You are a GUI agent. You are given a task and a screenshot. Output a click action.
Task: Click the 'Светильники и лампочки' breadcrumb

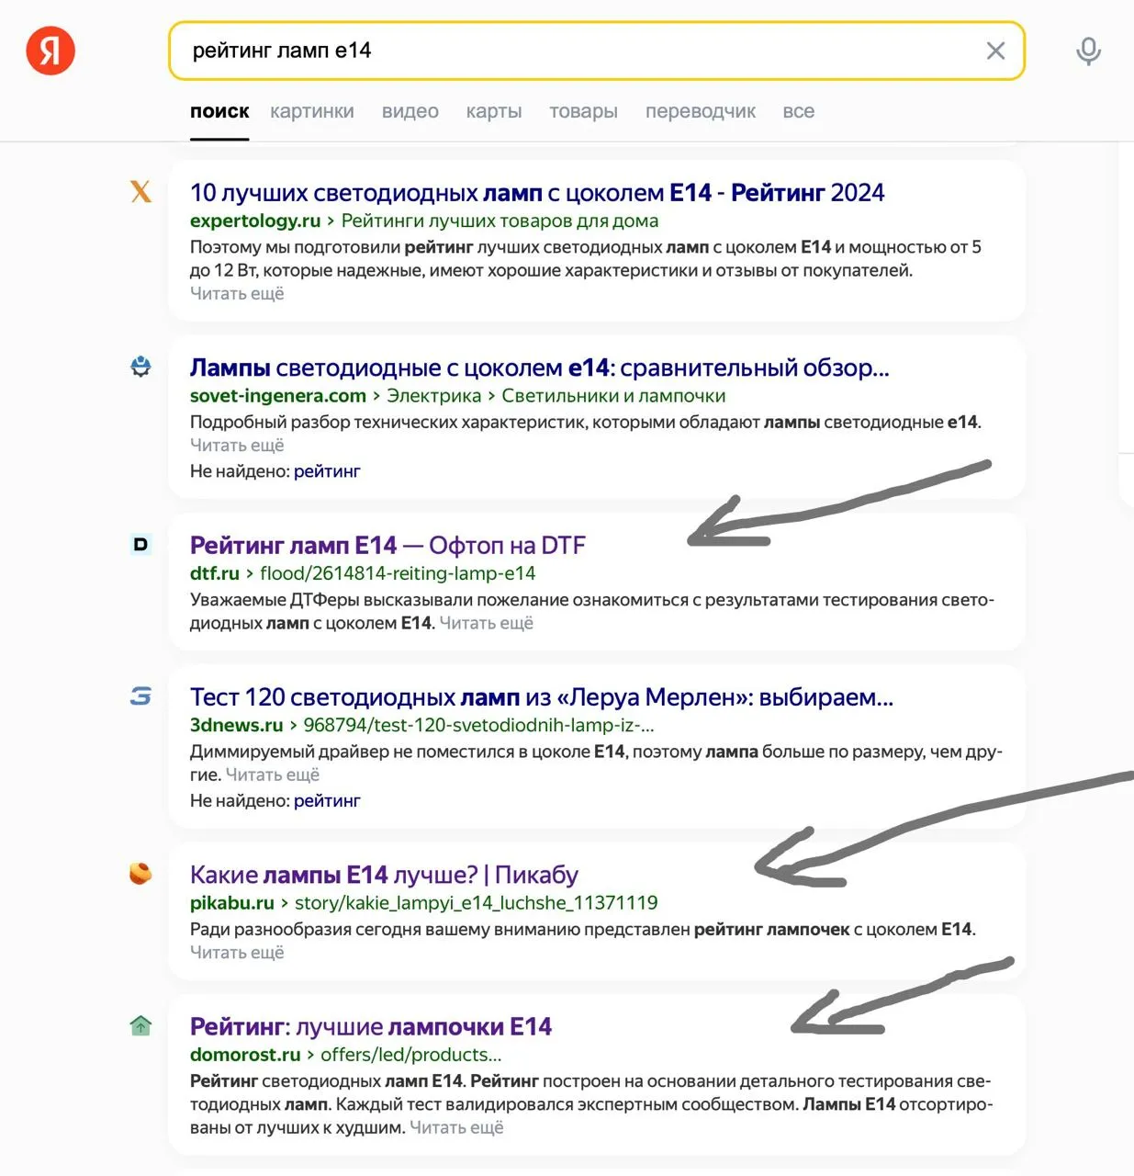[613, 396]
